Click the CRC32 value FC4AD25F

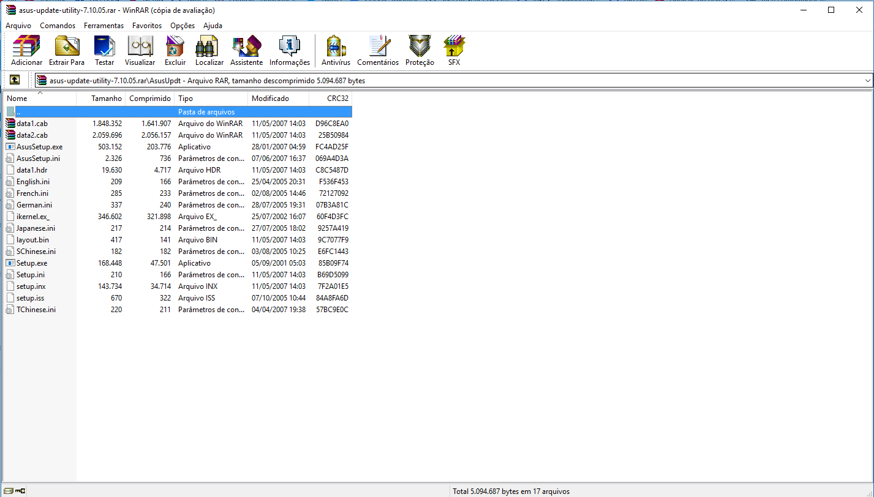pyautogui.click(x=332, y=147)
